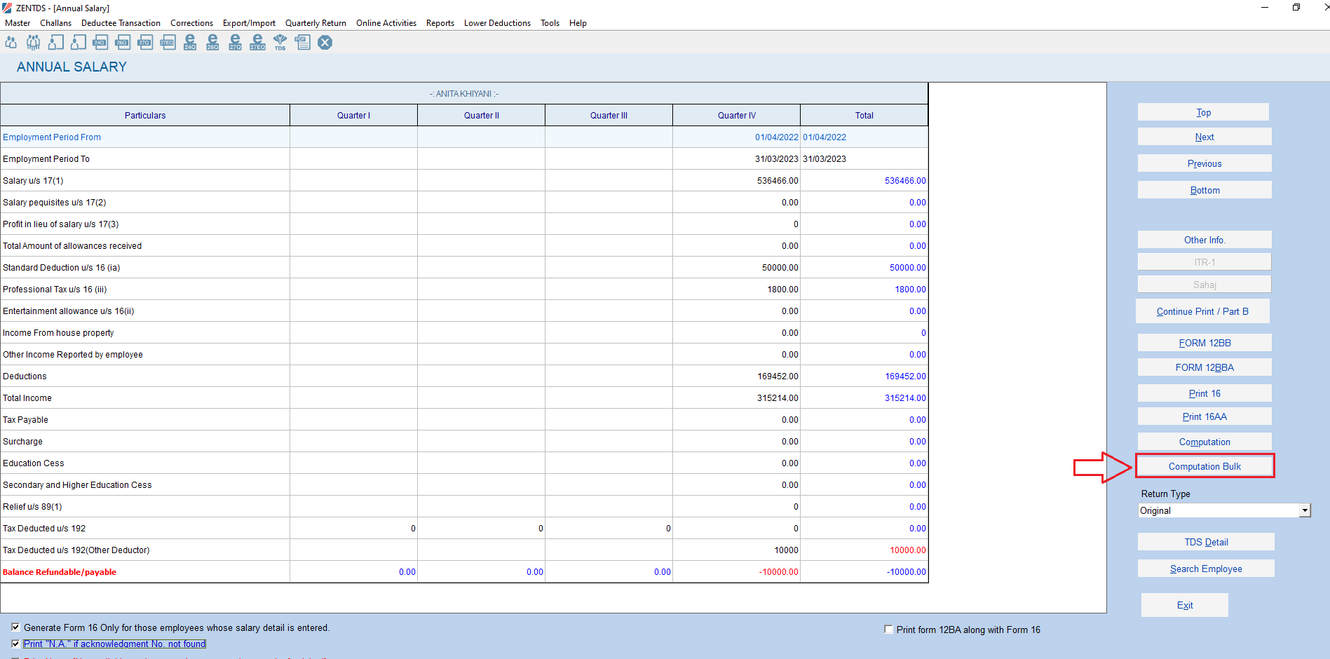The height and width of the screenshot is (659, 1330).
Task: Open the Export/Import menu
Action: tap(249, 23)
